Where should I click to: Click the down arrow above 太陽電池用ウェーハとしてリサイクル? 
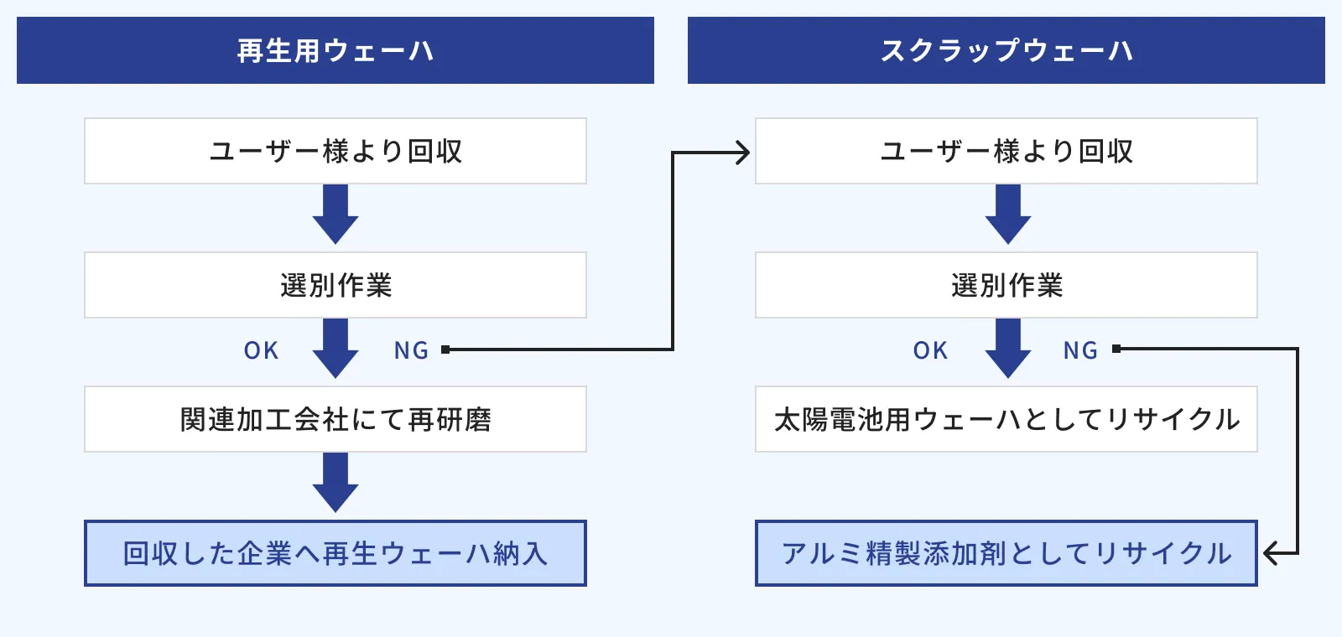(1007, 349)
